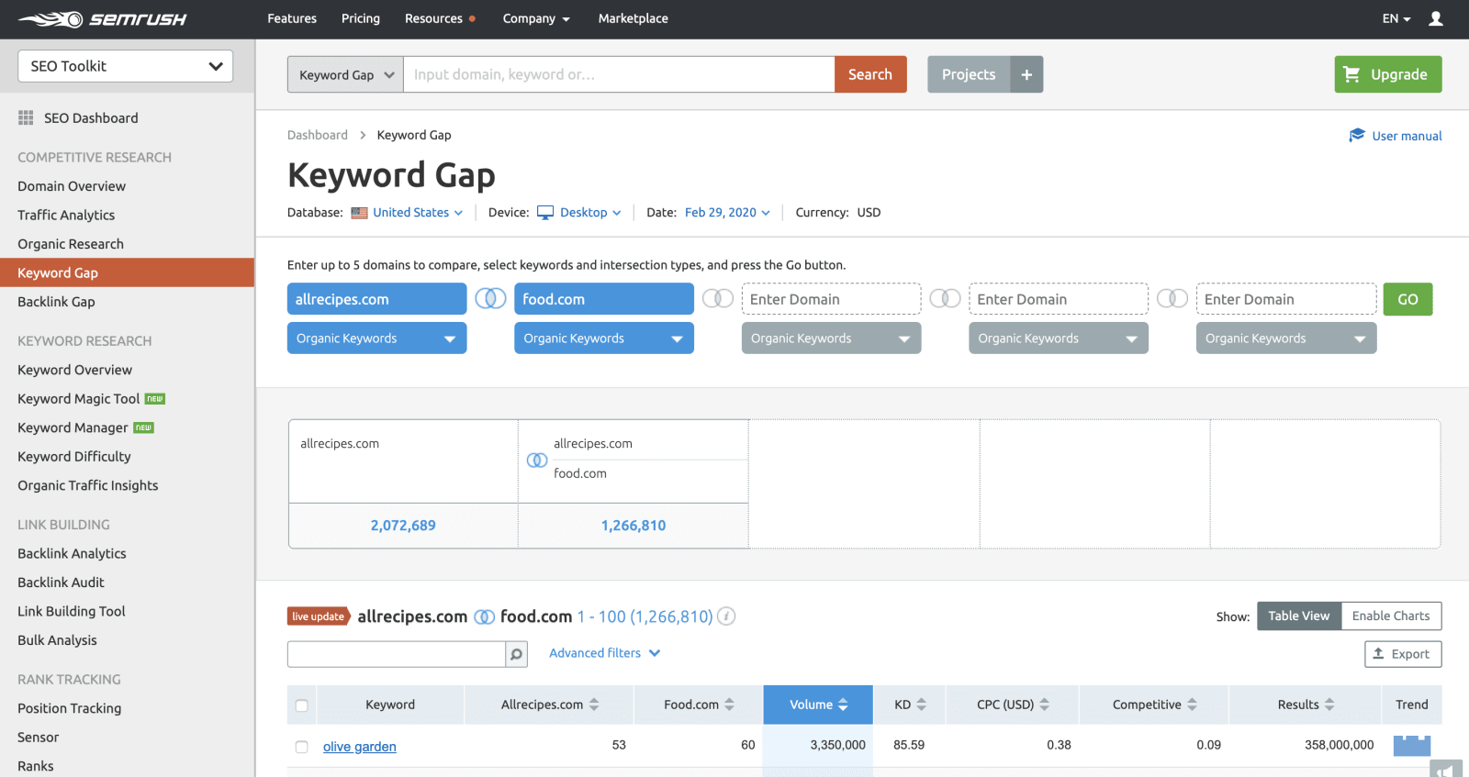Click the 1,266,810 intersection count
Image resolution: width=1469 pixels, height=777 pixels.
click(634, 526)
